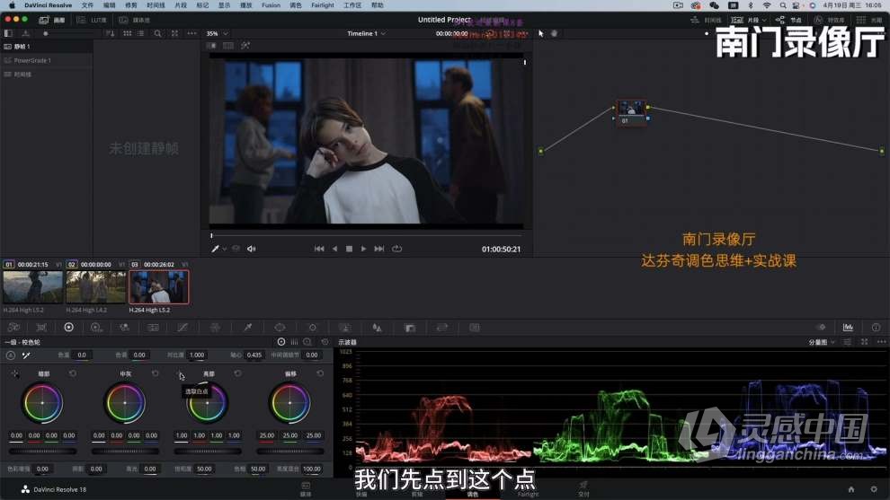Open the DaVinci Resolve app menu
Viewport: 890px width, 500px height.
coord(49,5)
